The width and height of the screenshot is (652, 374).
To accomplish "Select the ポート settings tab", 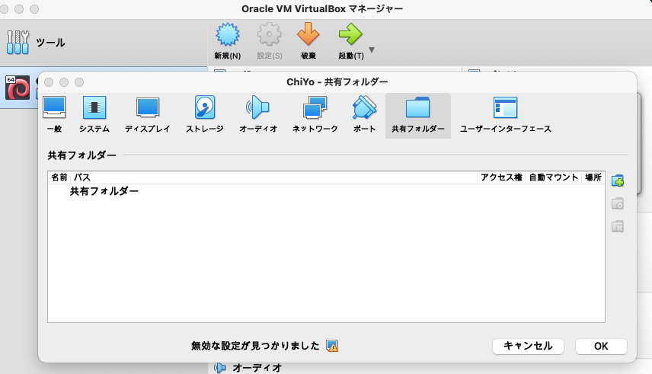I will [x=364, y=115].
